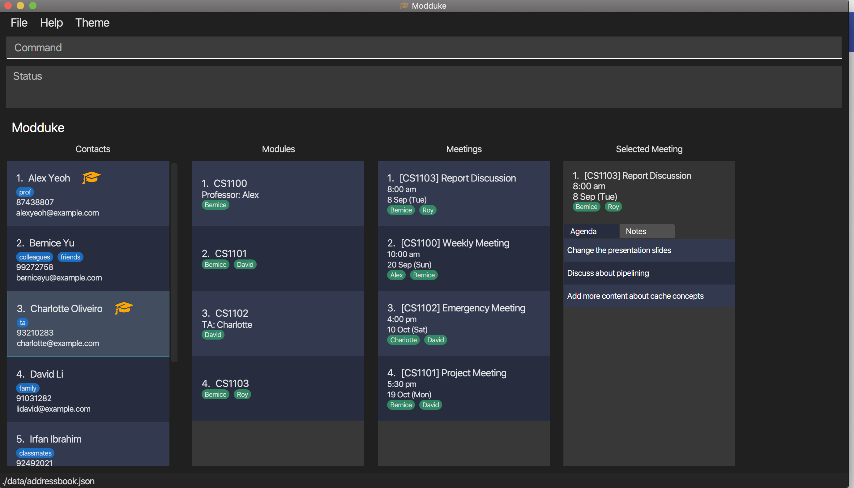854x488 pixels.
Task: Click the Contacts list vertical scrollbar
Action: [174, 262]
